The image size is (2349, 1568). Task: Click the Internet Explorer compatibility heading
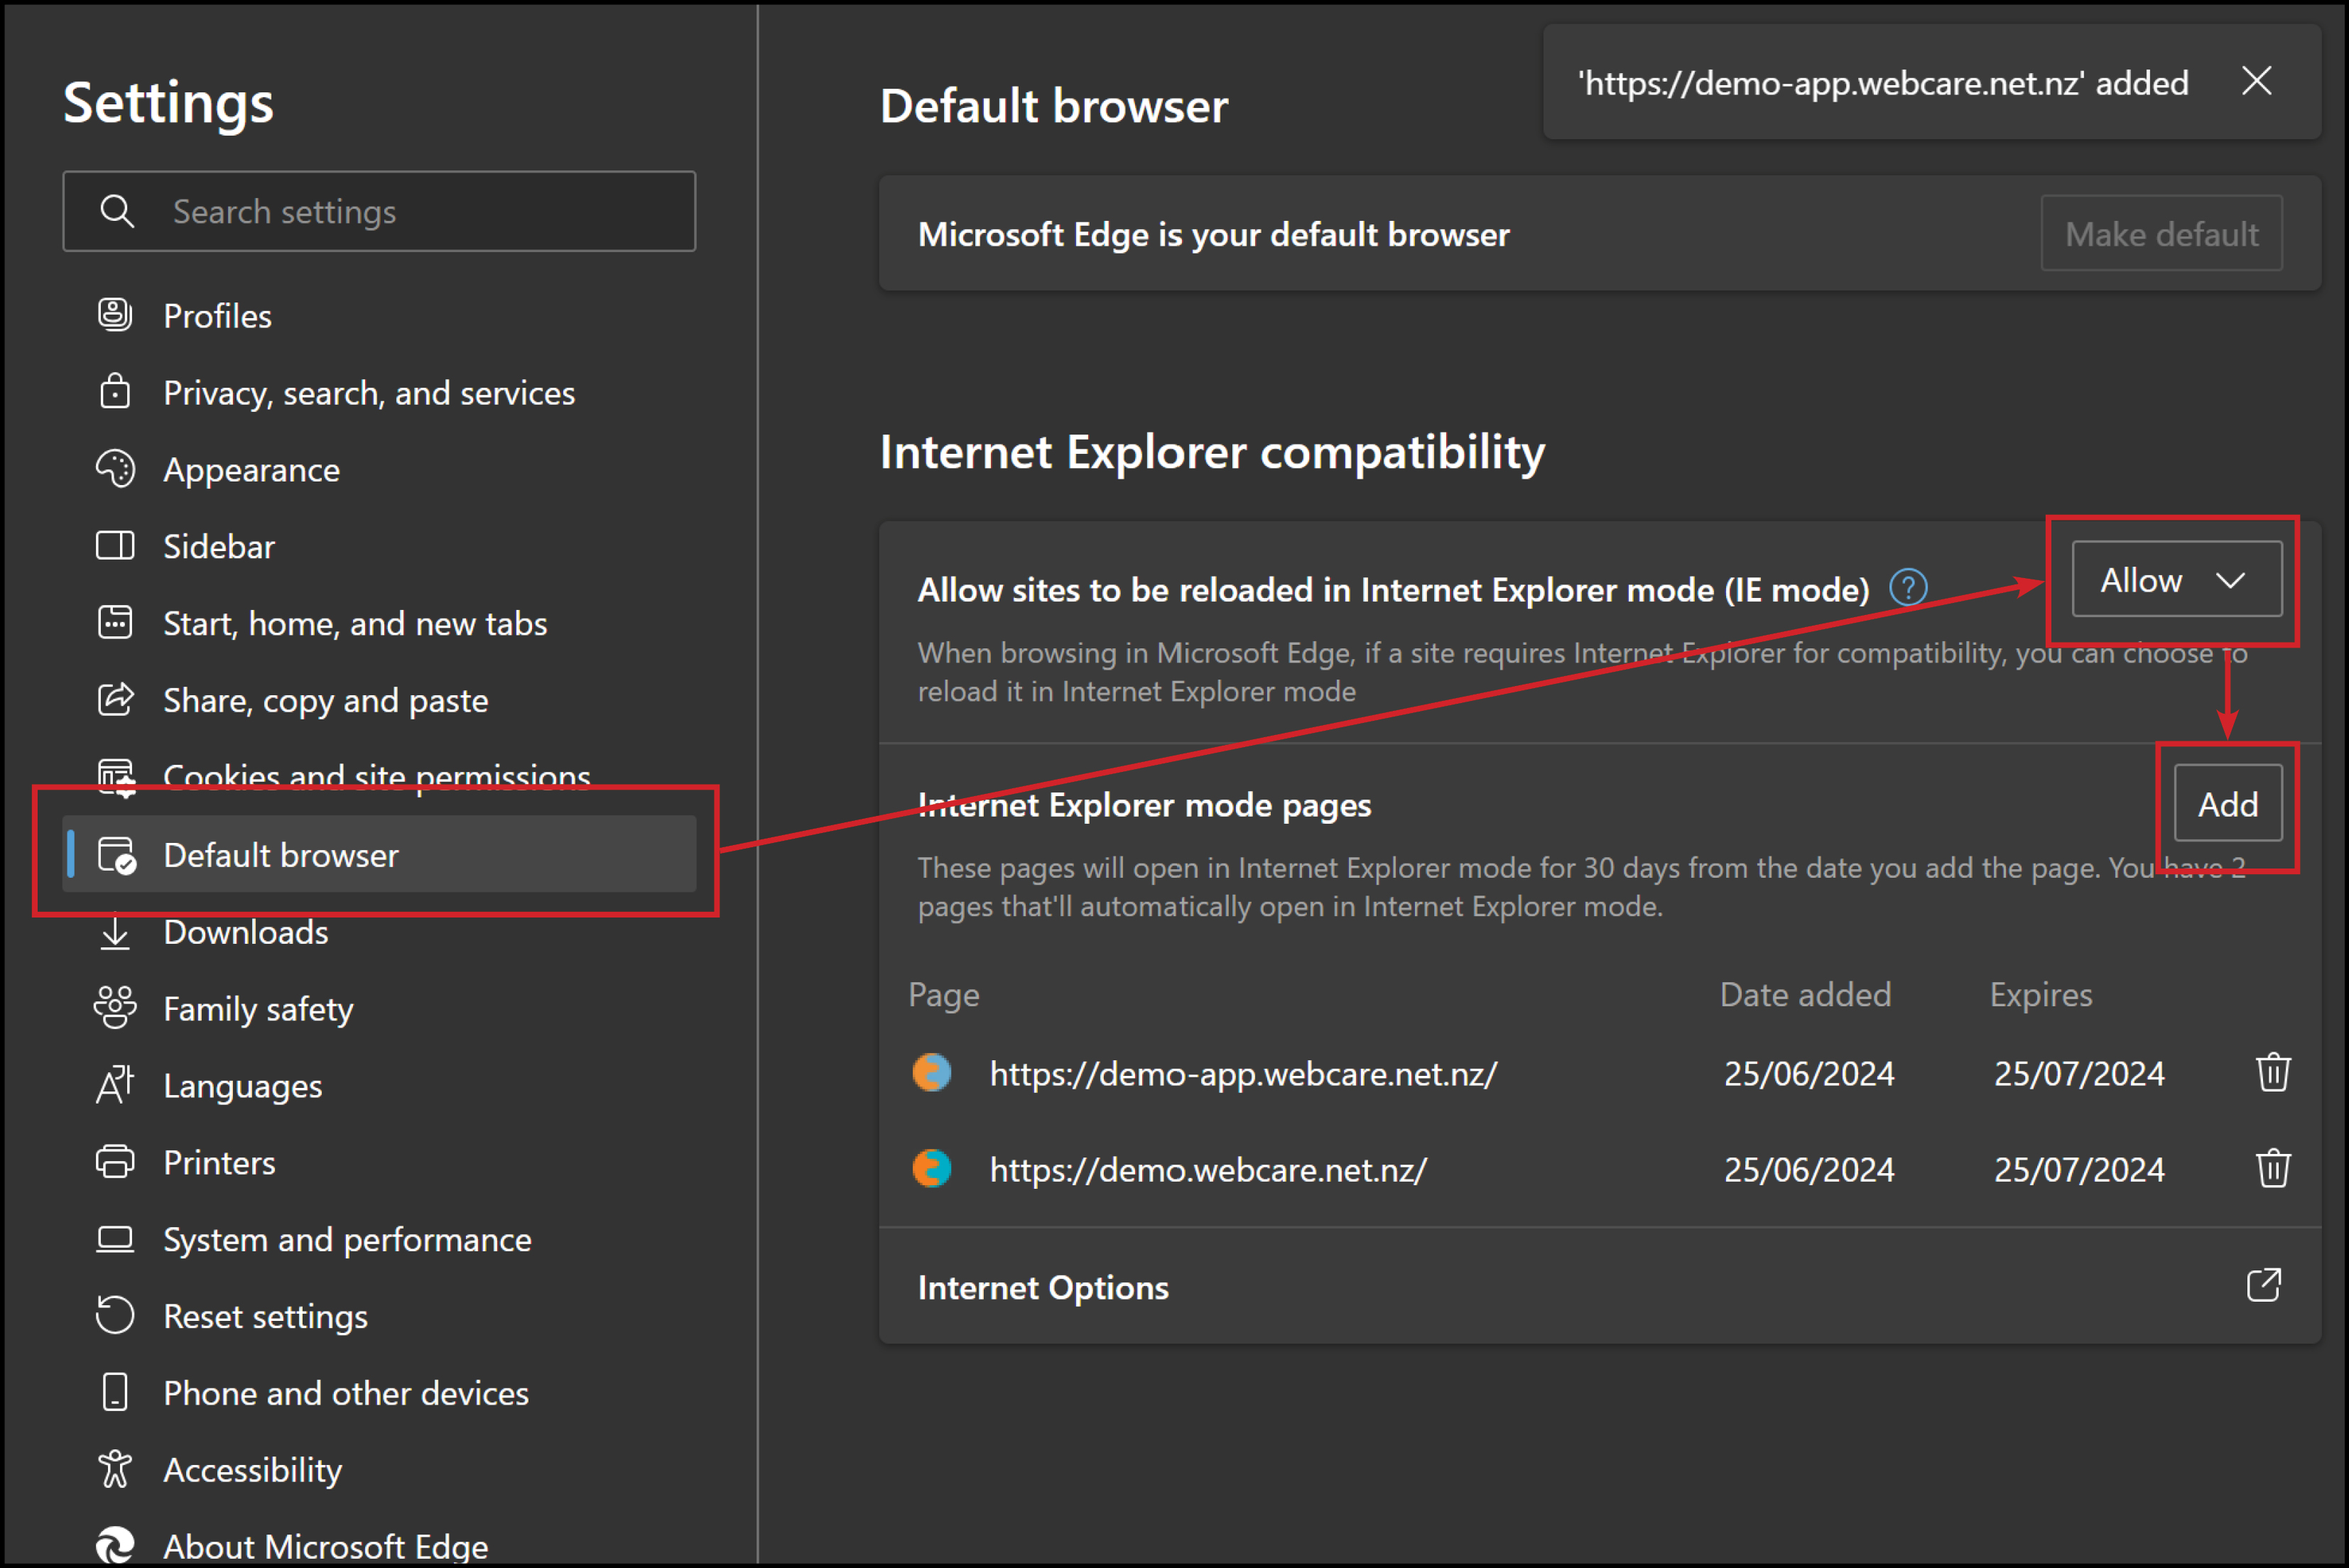pyautogui.click(x=1212, y=452)
